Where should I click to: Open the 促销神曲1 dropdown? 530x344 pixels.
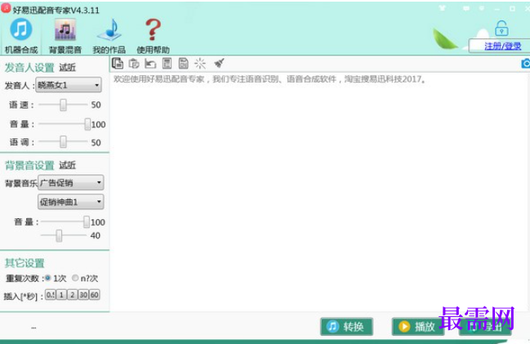tap(71, 202)
